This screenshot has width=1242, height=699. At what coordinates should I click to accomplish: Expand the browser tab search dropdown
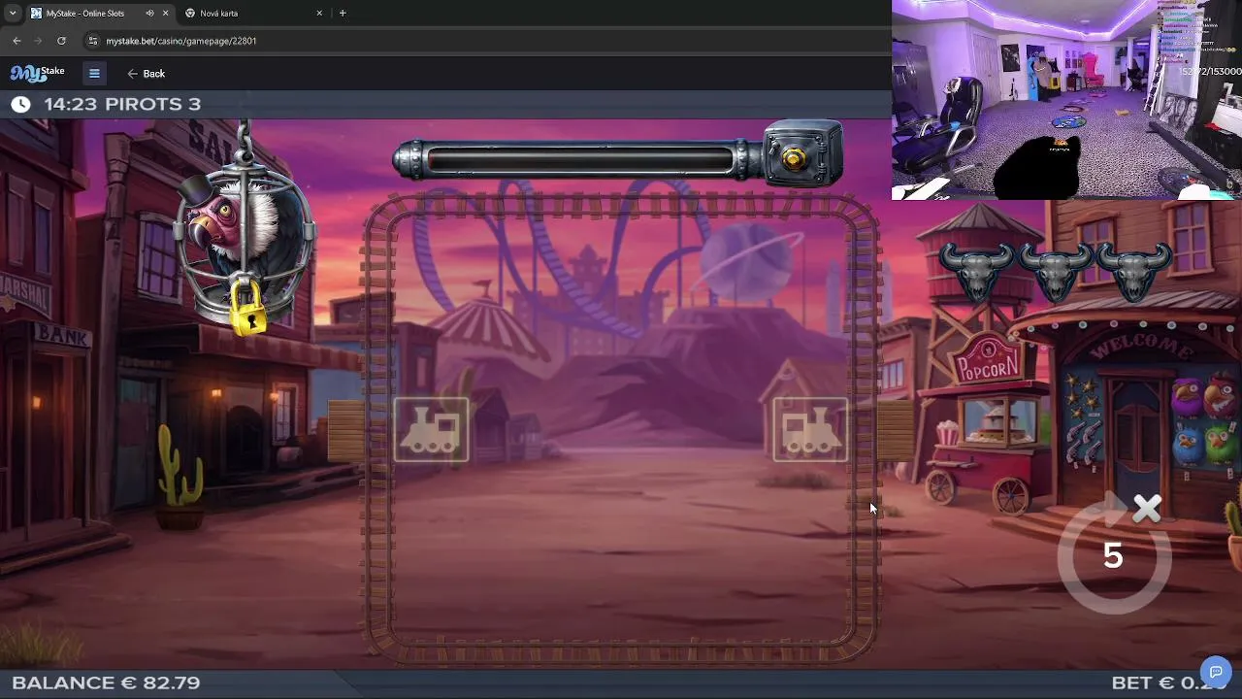point(13,14)
